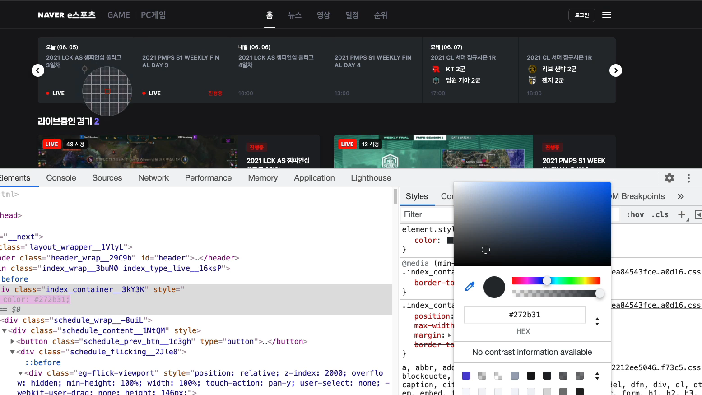Click the NAVER e스포츠 logo

pyautogui.click(x=67, y=15)
